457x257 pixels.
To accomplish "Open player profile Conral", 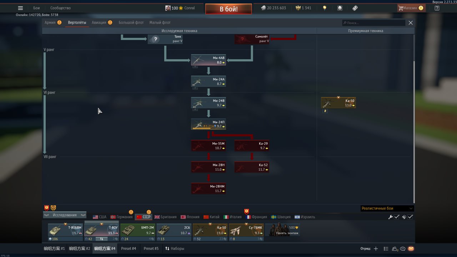I will pyautogui.click(x=180, y=8).
